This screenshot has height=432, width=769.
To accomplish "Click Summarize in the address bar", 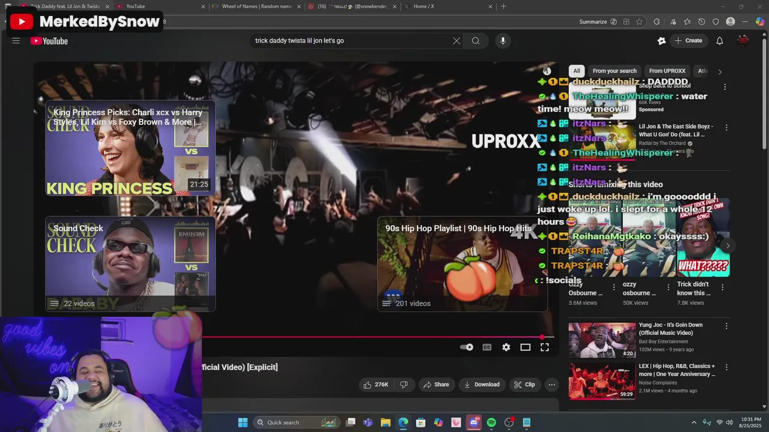I will 598,22.
